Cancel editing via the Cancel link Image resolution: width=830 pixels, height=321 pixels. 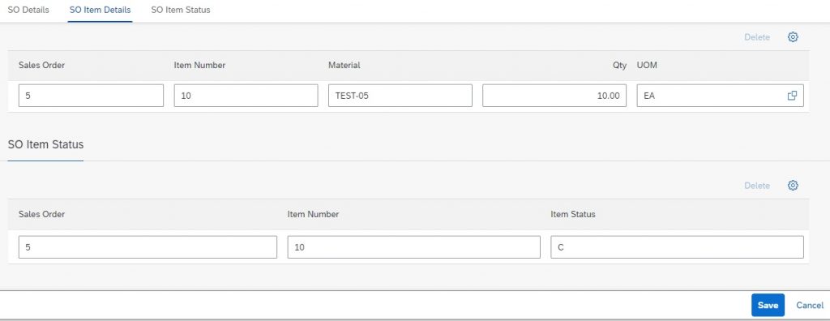[810, 305]
